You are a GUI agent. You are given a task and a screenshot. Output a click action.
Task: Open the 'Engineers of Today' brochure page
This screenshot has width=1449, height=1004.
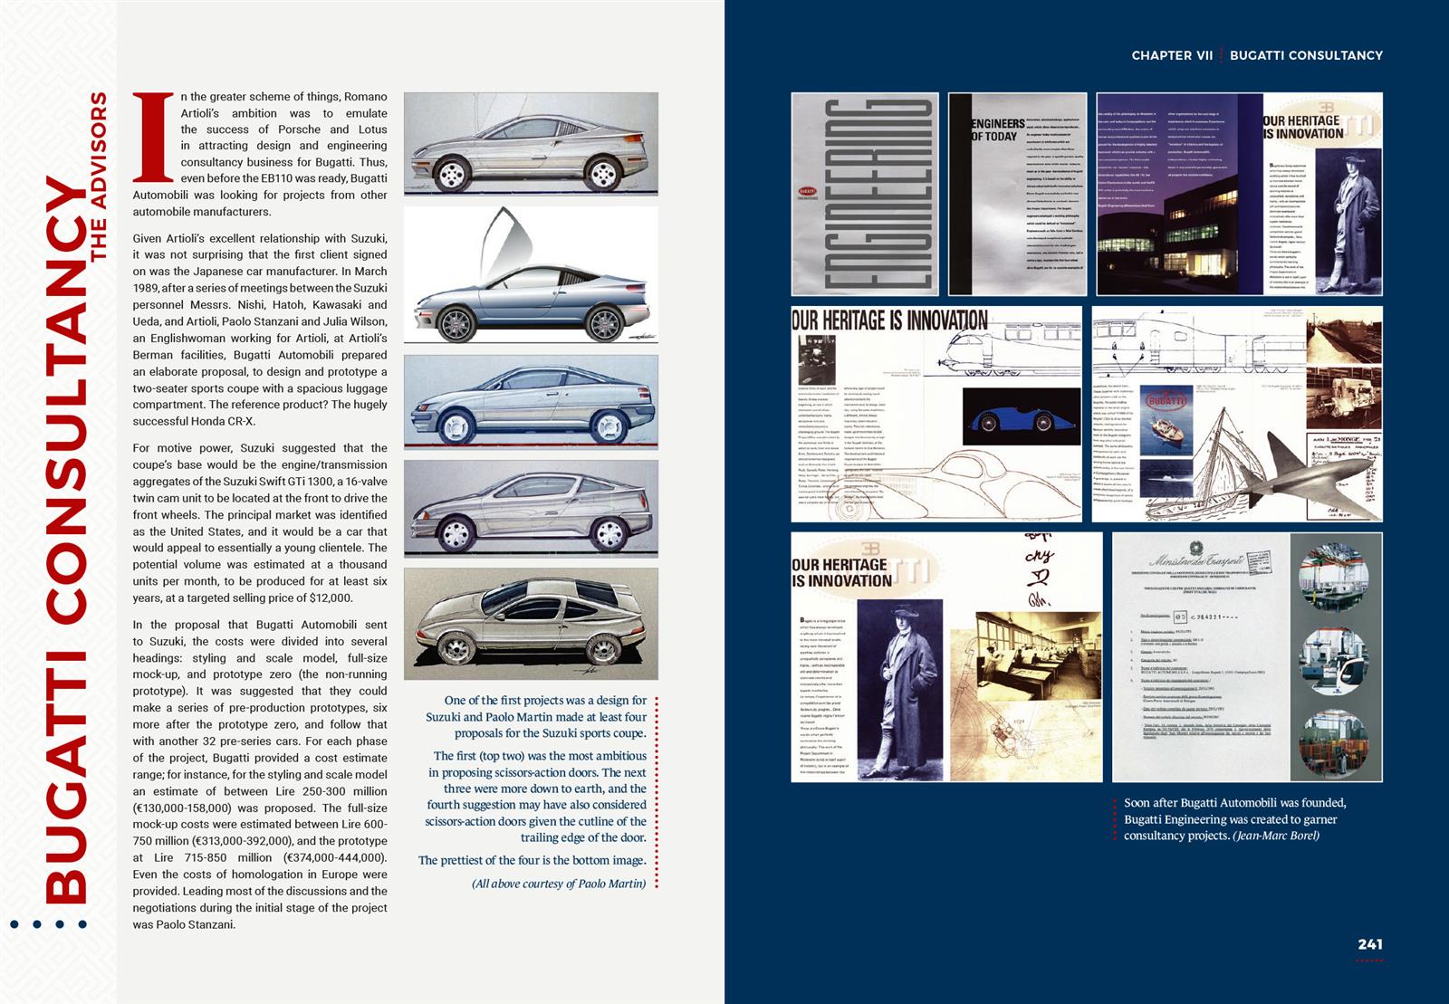(x=1017, y=194)
